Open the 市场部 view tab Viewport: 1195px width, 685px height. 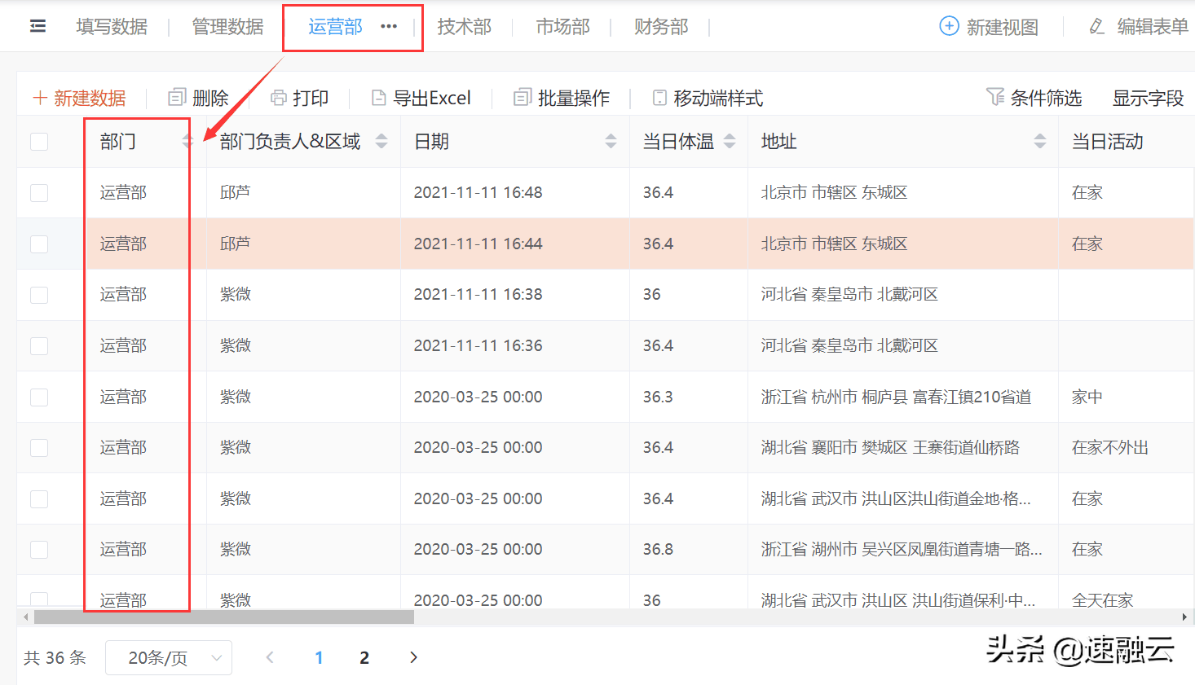[563, 27]
